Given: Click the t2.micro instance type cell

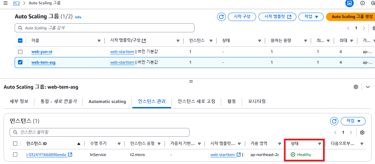Looking at the screenshot, I should point(138,155).
